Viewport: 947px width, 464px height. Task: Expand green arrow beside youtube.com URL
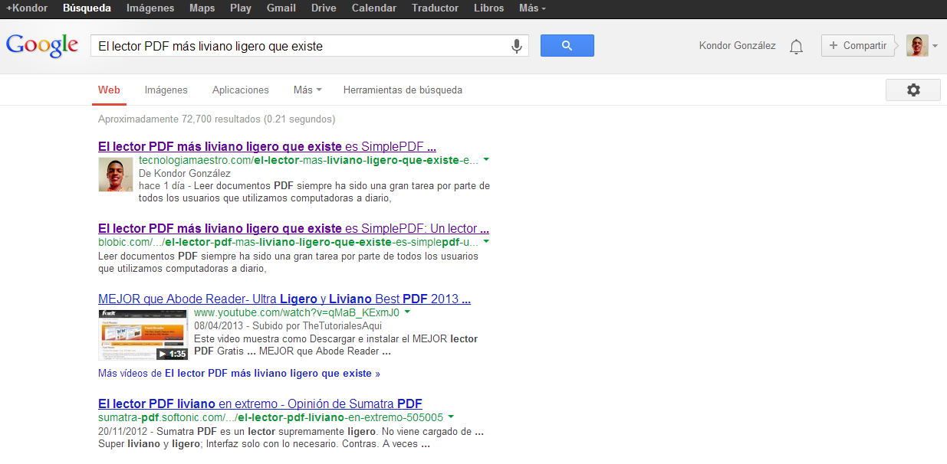(408, 312)
